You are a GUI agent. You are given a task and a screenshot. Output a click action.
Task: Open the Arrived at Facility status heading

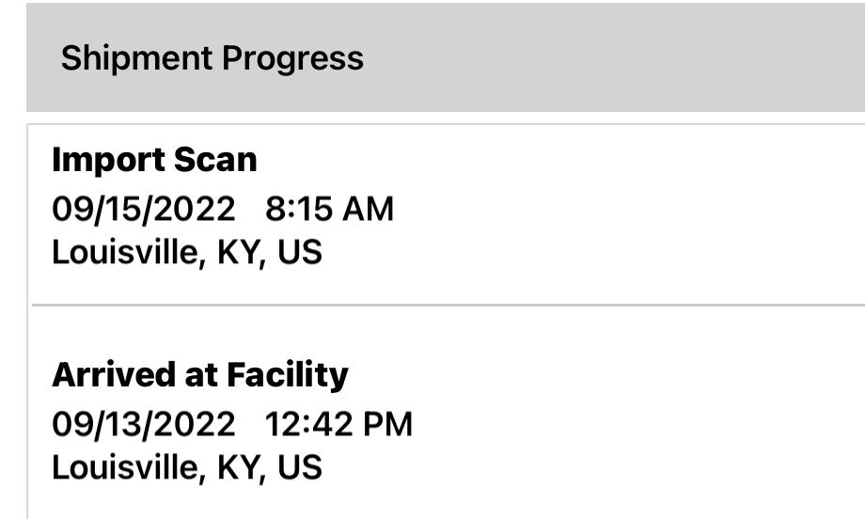[199, 375]
